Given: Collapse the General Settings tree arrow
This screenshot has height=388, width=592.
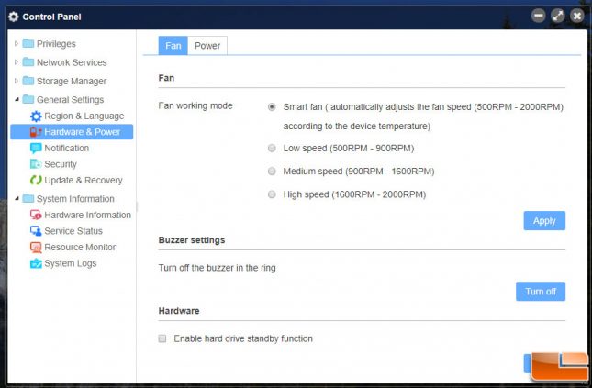Looking at the screenshot, I should click(17, 99).
